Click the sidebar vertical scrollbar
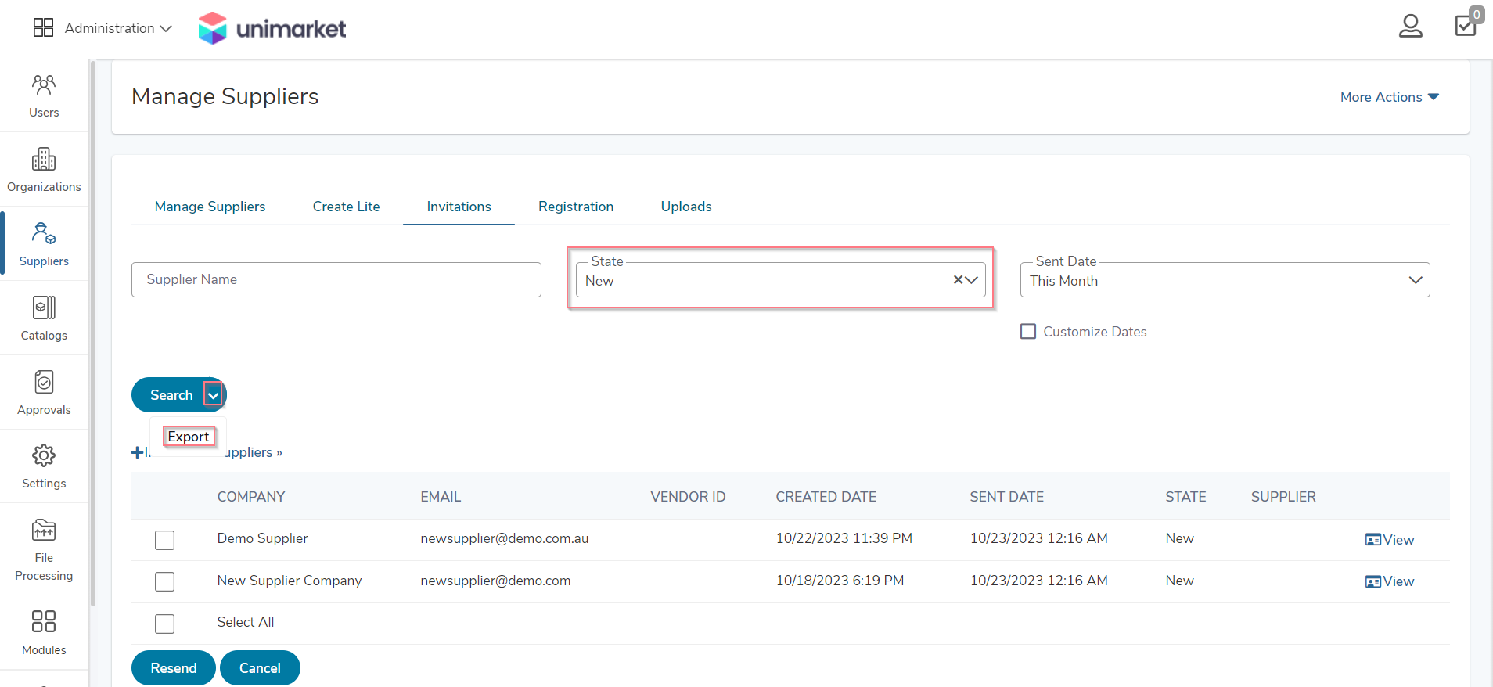The height and width of the screenshot is (687, 1493). tap(93, 333)
